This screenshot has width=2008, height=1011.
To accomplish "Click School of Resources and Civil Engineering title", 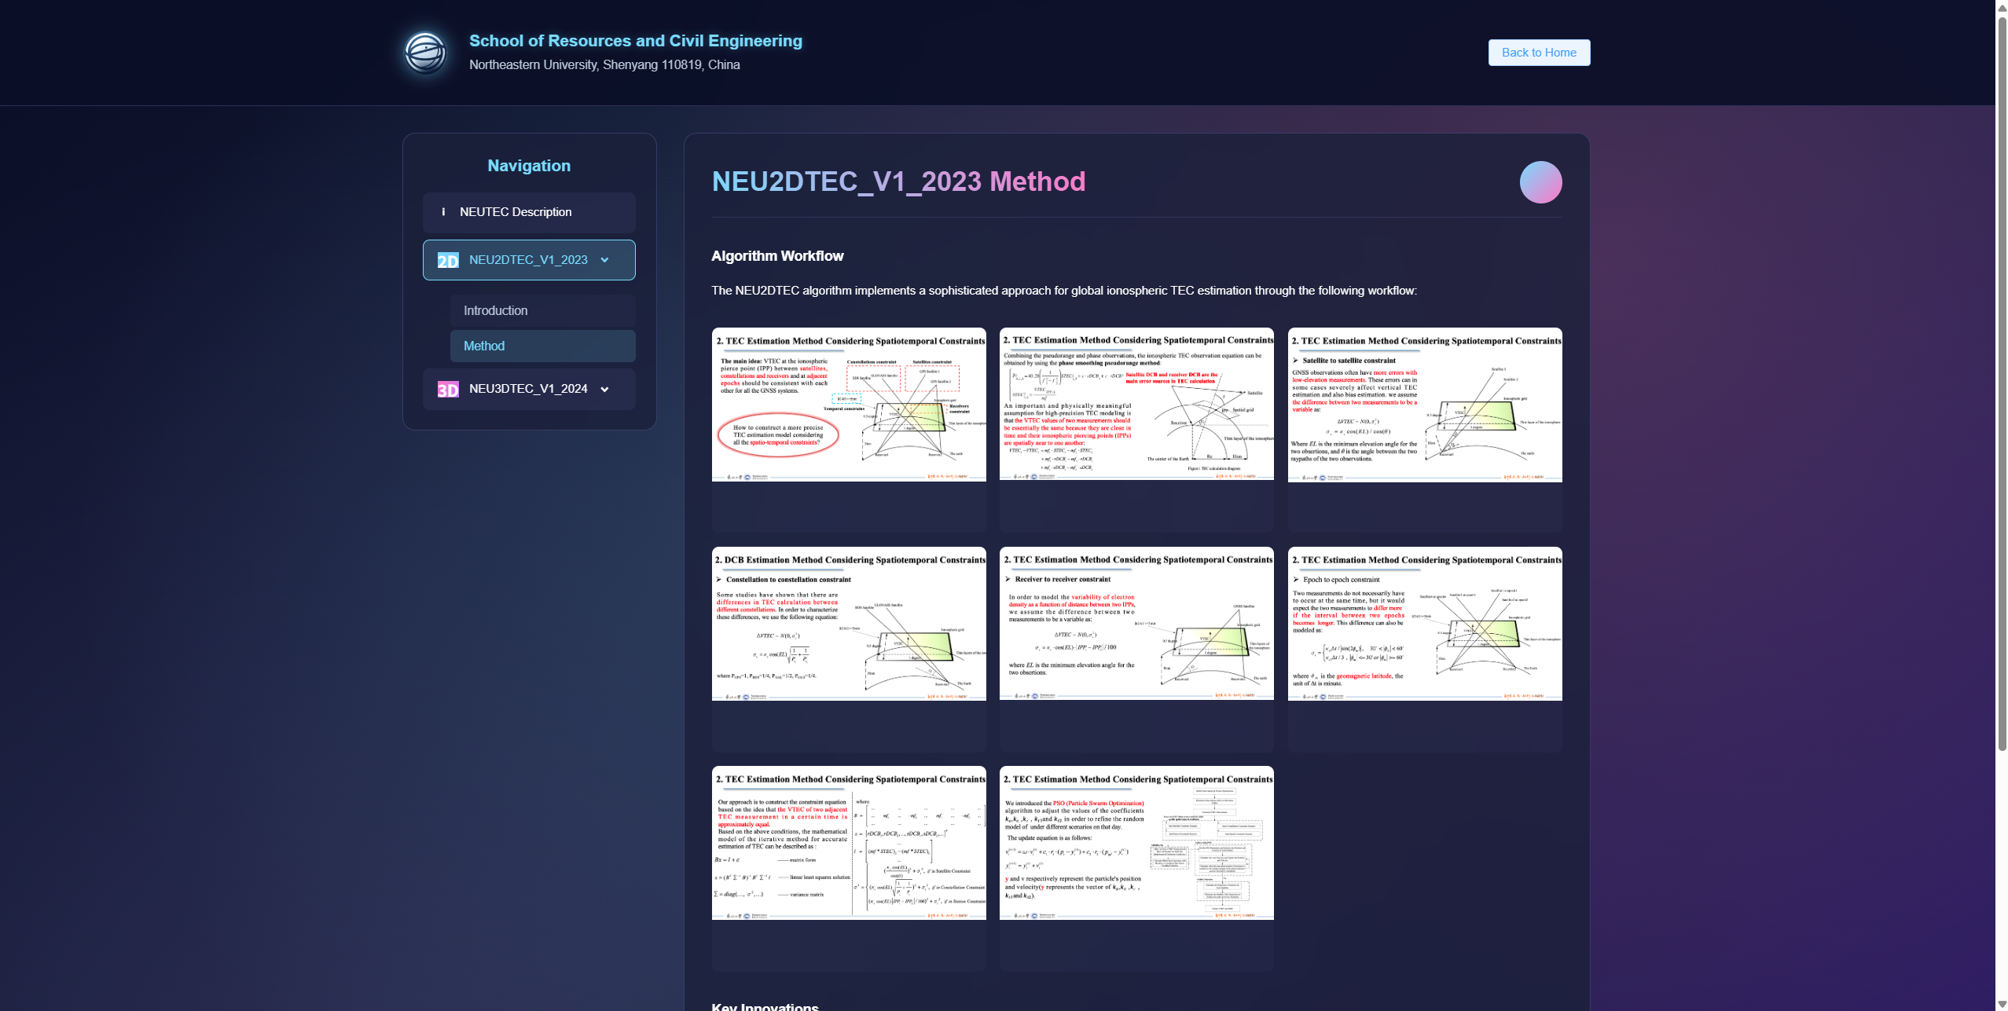I will pos(635,41).
